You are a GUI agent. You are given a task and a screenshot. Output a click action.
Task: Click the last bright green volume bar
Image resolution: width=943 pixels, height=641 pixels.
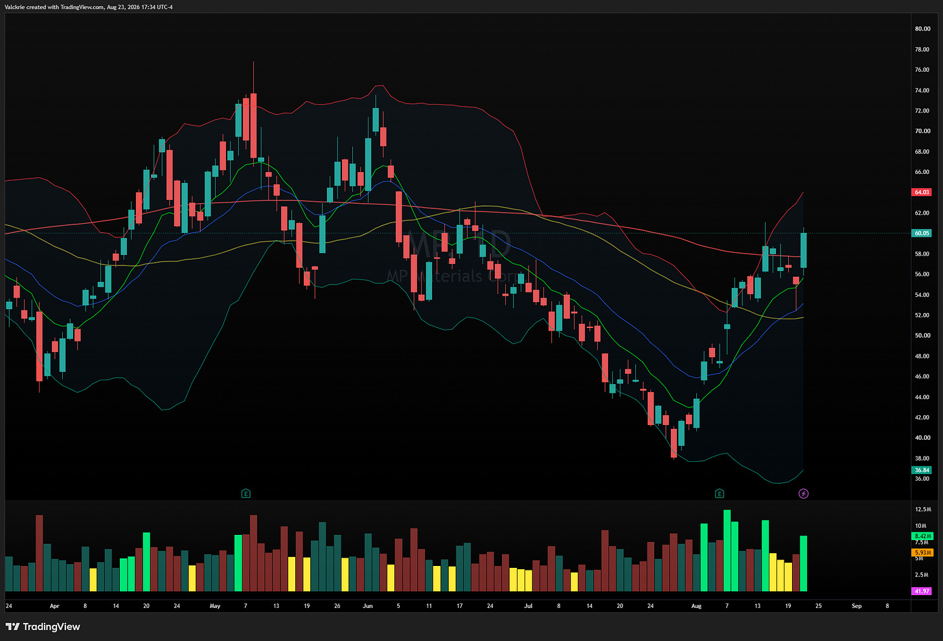pyautogui.click(x=803, y=563)
